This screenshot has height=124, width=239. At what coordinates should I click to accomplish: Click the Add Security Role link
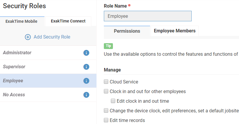(52, 37)
